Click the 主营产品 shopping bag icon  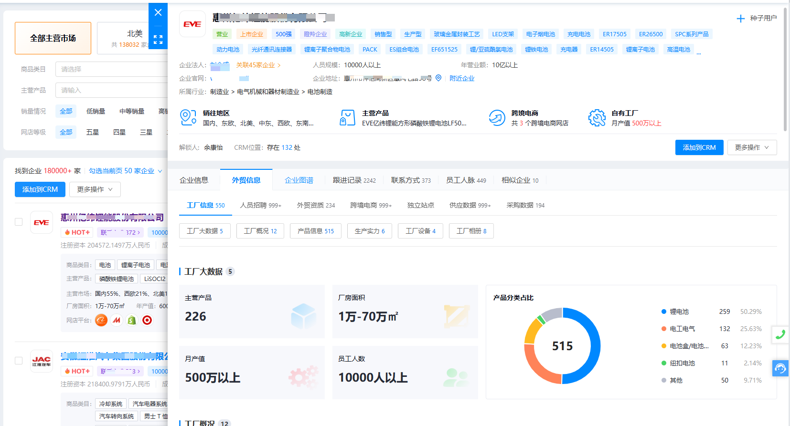(x=347, y=117)
